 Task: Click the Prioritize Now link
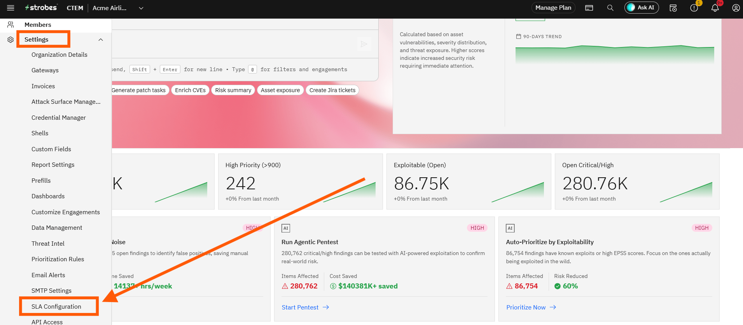(531, 308)
